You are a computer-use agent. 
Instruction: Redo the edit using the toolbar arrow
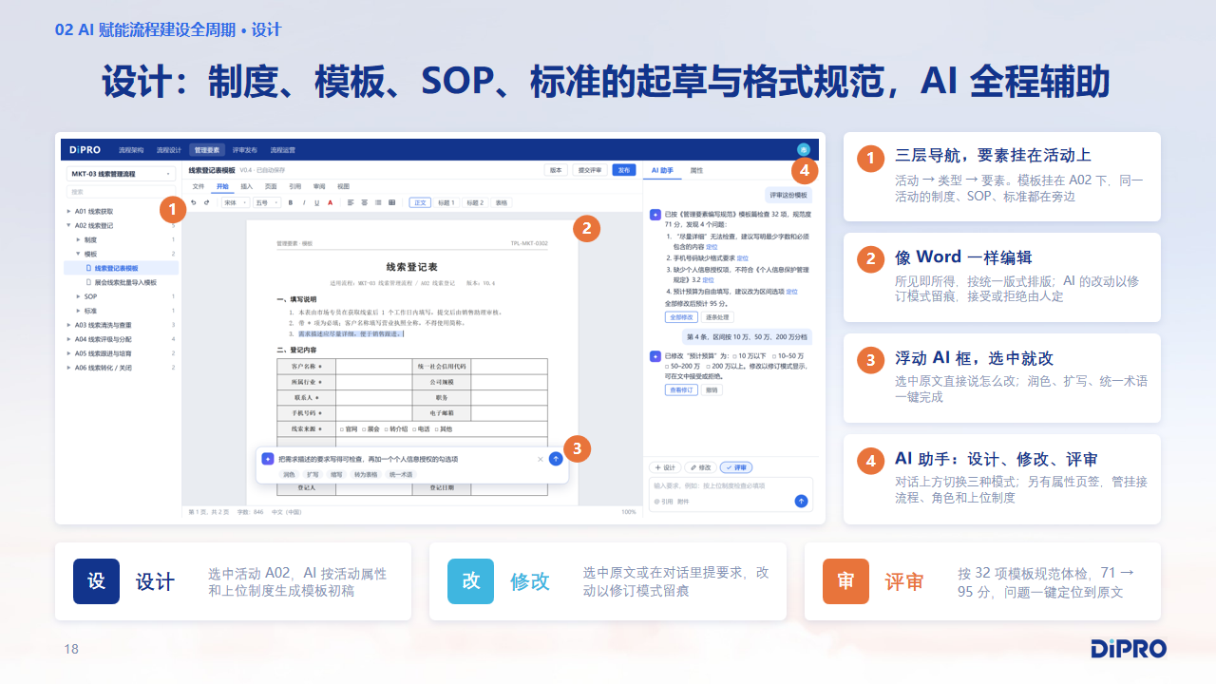206,202
